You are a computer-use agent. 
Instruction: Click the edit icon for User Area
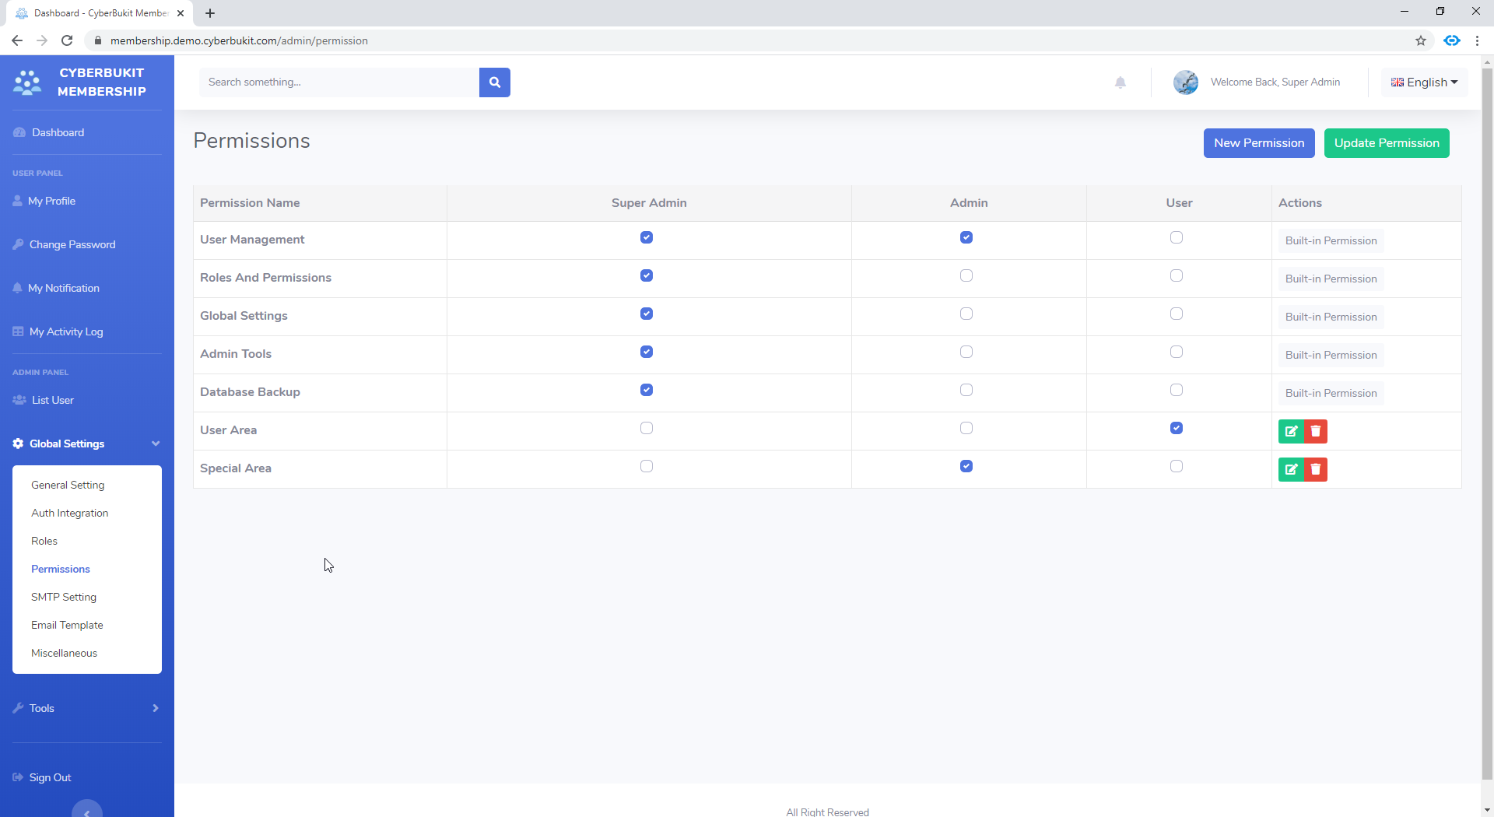pyautogui.click(x=1291, y=431)
